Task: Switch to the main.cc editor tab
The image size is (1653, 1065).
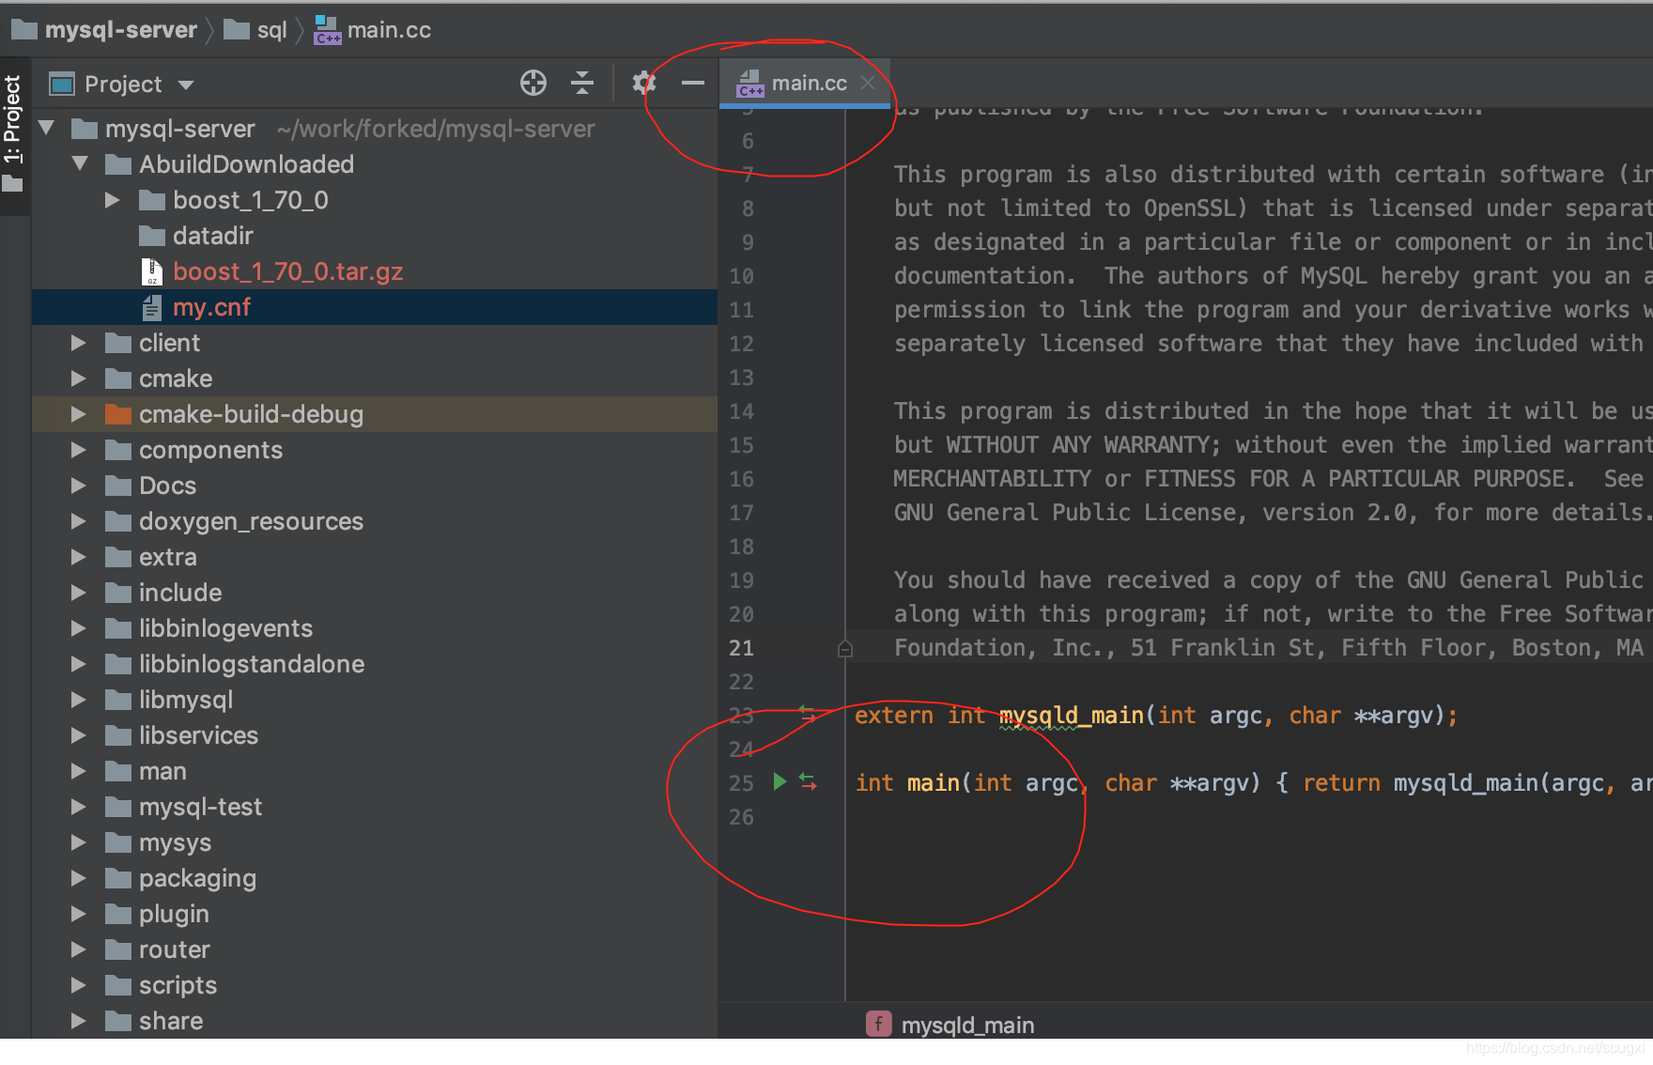Action: point(804,83)
